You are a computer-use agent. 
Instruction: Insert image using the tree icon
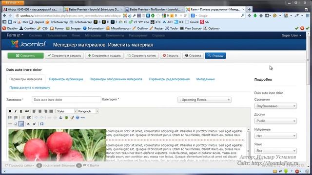click(x=66, y=118)
